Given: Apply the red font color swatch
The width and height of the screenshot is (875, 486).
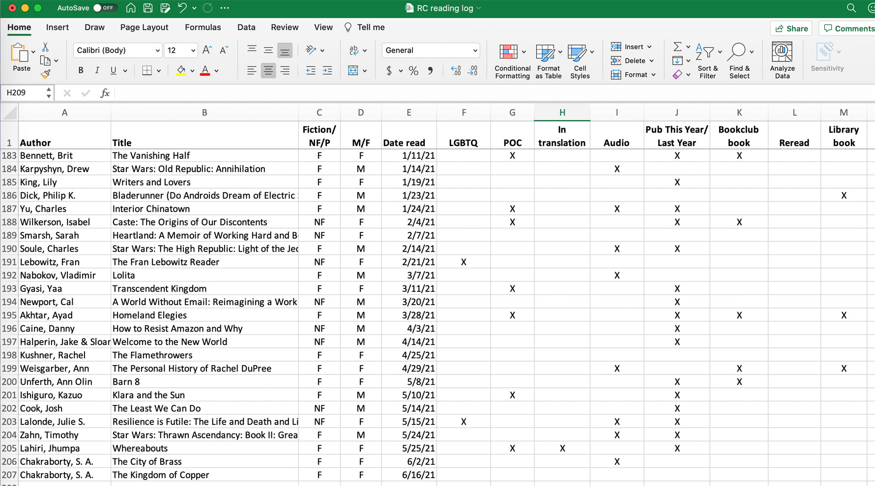Looking at the screenshot, I should 205,71.
